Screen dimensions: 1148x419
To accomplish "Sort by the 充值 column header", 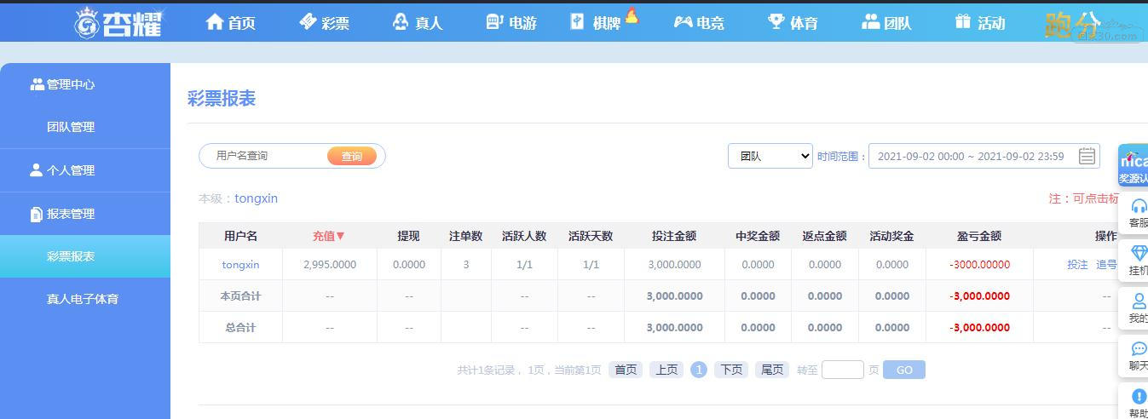I will coord(329,236).
